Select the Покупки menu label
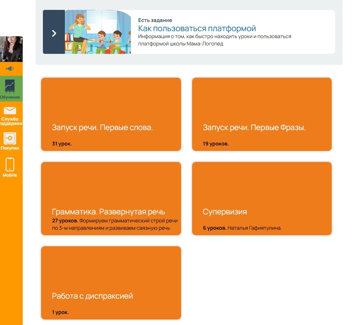Screen dimensions: 353x325 (x=10, y=148)
